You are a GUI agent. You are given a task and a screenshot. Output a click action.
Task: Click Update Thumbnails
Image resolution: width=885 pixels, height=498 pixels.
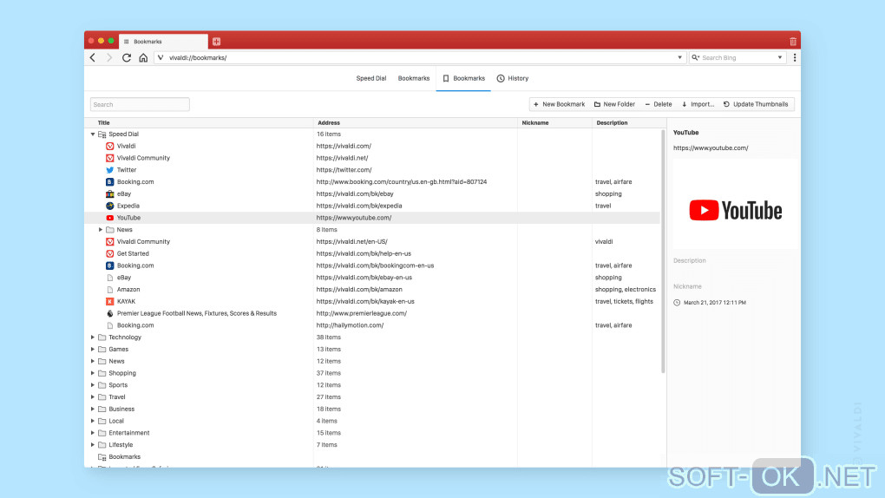(756, 104)
